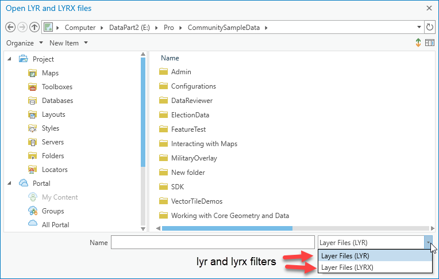Select Databases in the Project tree
Image resolution: width=439 pixels, height=279 pixels.
pos(57,101)
